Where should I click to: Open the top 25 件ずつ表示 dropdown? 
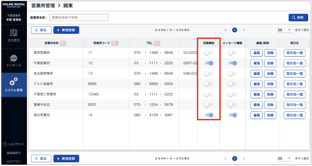pyautogui.click(x=285, y=30)
